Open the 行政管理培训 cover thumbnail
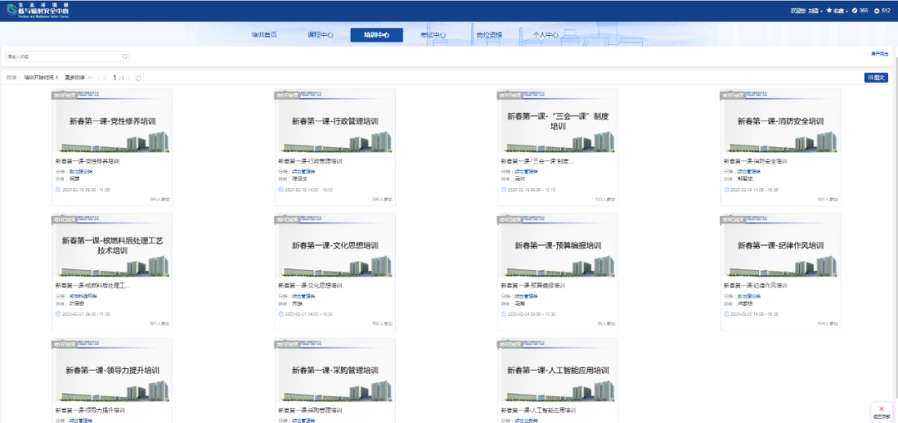The image size is (898, 423). (335, 121)
